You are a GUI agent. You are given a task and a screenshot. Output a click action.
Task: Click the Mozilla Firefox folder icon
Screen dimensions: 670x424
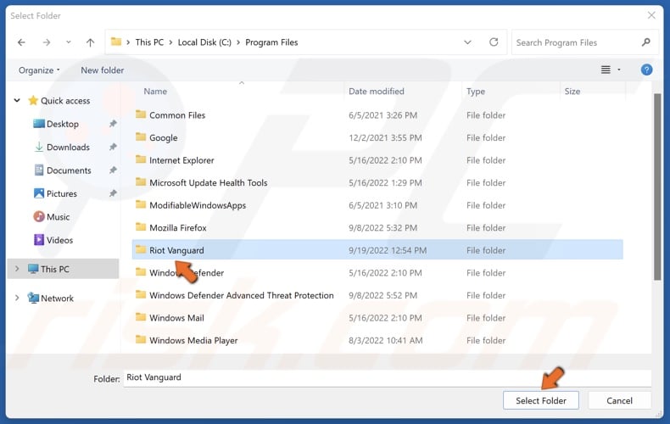coord(141,227)
